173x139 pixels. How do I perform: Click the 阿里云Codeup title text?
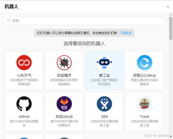point(145,75)
